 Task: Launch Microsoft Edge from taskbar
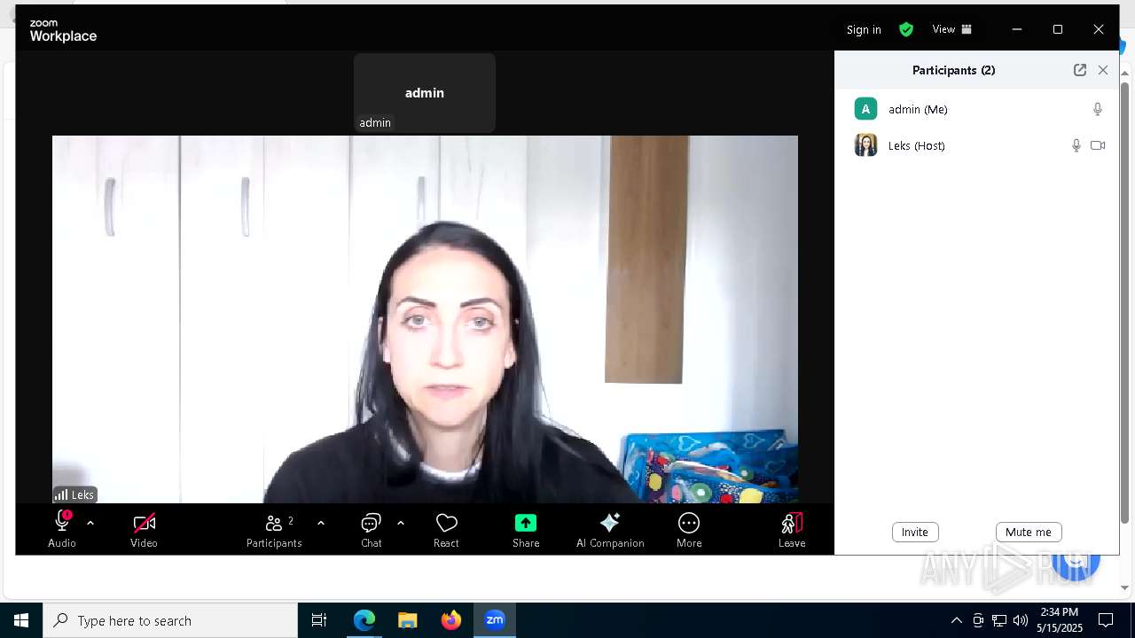point(364,620)
